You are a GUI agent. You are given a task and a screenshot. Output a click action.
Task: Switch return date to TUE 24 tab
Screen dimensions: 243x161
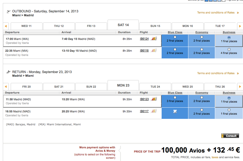[x=155, y=87]
